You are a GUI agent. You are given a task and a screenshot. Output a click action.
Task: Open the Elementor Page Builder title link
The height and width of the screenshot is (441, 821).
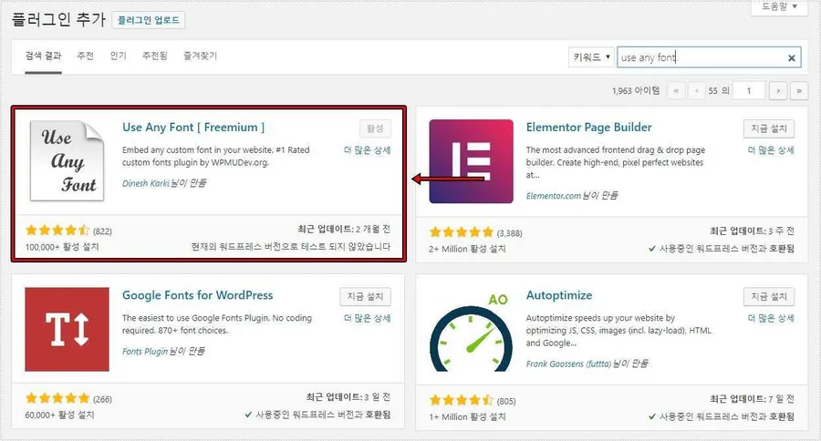point(588,128)
